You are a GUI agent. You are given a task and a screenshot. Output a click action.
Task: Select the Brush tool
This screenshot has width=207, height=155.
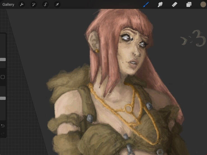(x=146, y=4)
